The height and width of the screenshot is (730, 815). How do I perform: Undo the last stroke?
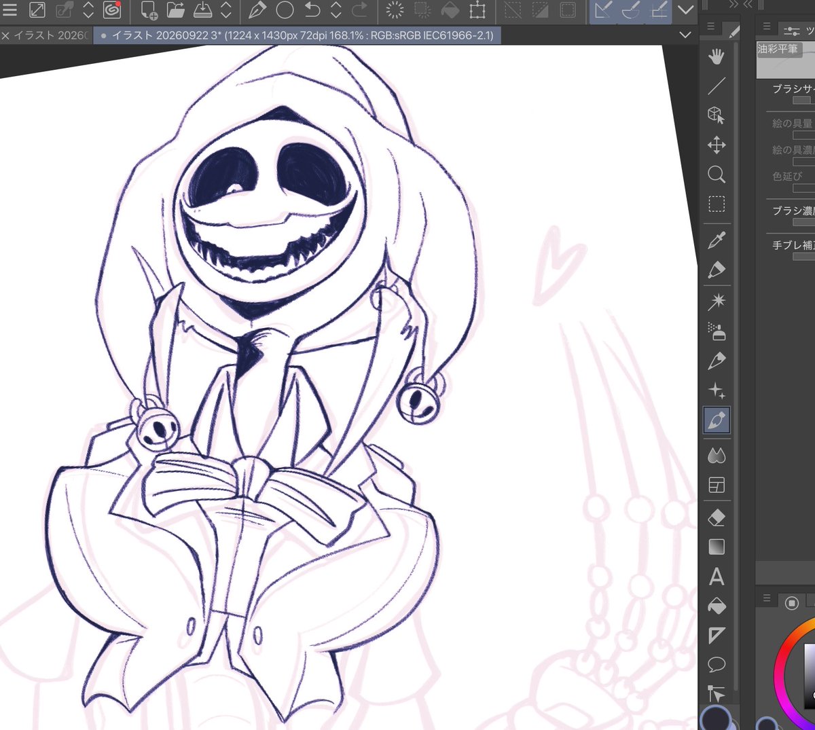[312, 10]
